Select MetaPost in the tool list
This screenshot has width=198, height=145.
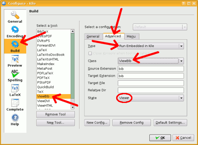click(x=54, y=69)
